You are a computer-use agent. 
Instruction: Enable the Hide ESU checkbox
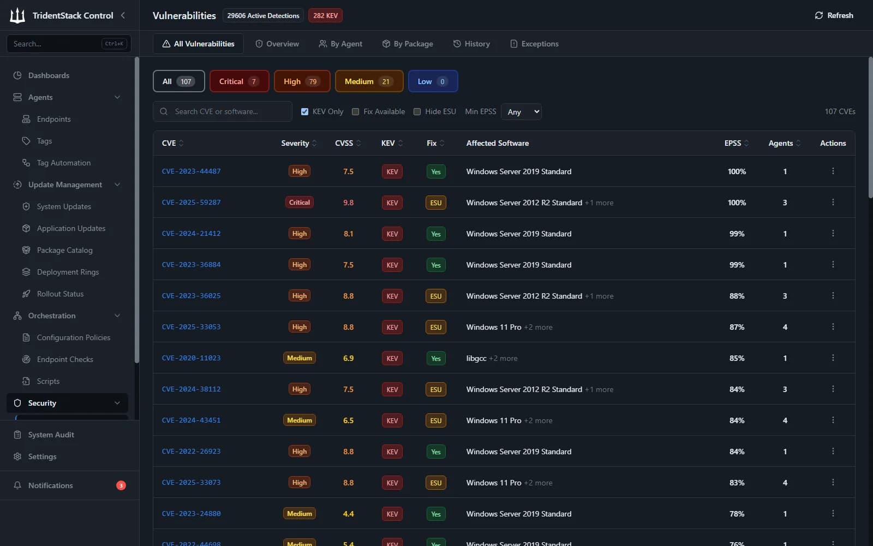[x=417, y=111]
